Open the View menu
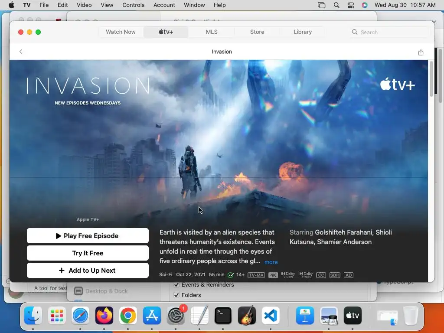 [107, 5]
